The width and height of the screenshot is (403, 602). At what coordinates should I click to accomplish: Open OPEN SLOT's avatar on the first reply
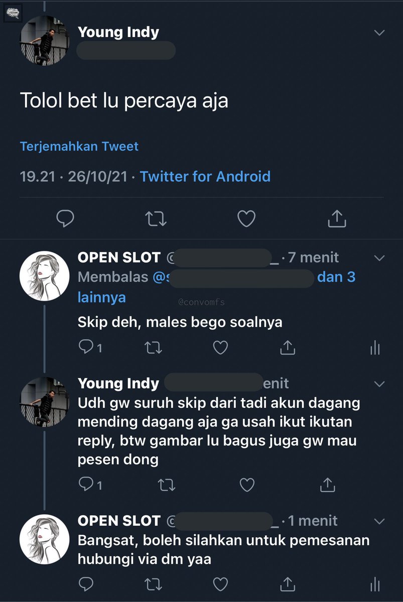tap(44, 276)
